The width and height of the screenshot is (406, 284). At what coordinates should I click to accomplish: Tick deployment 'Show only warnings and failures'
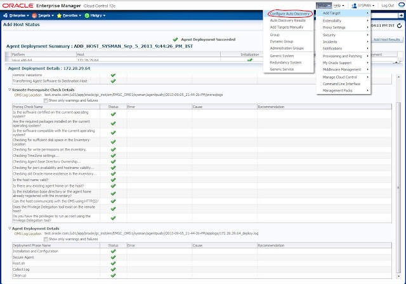pyautogui.click(x=46, y=239)
